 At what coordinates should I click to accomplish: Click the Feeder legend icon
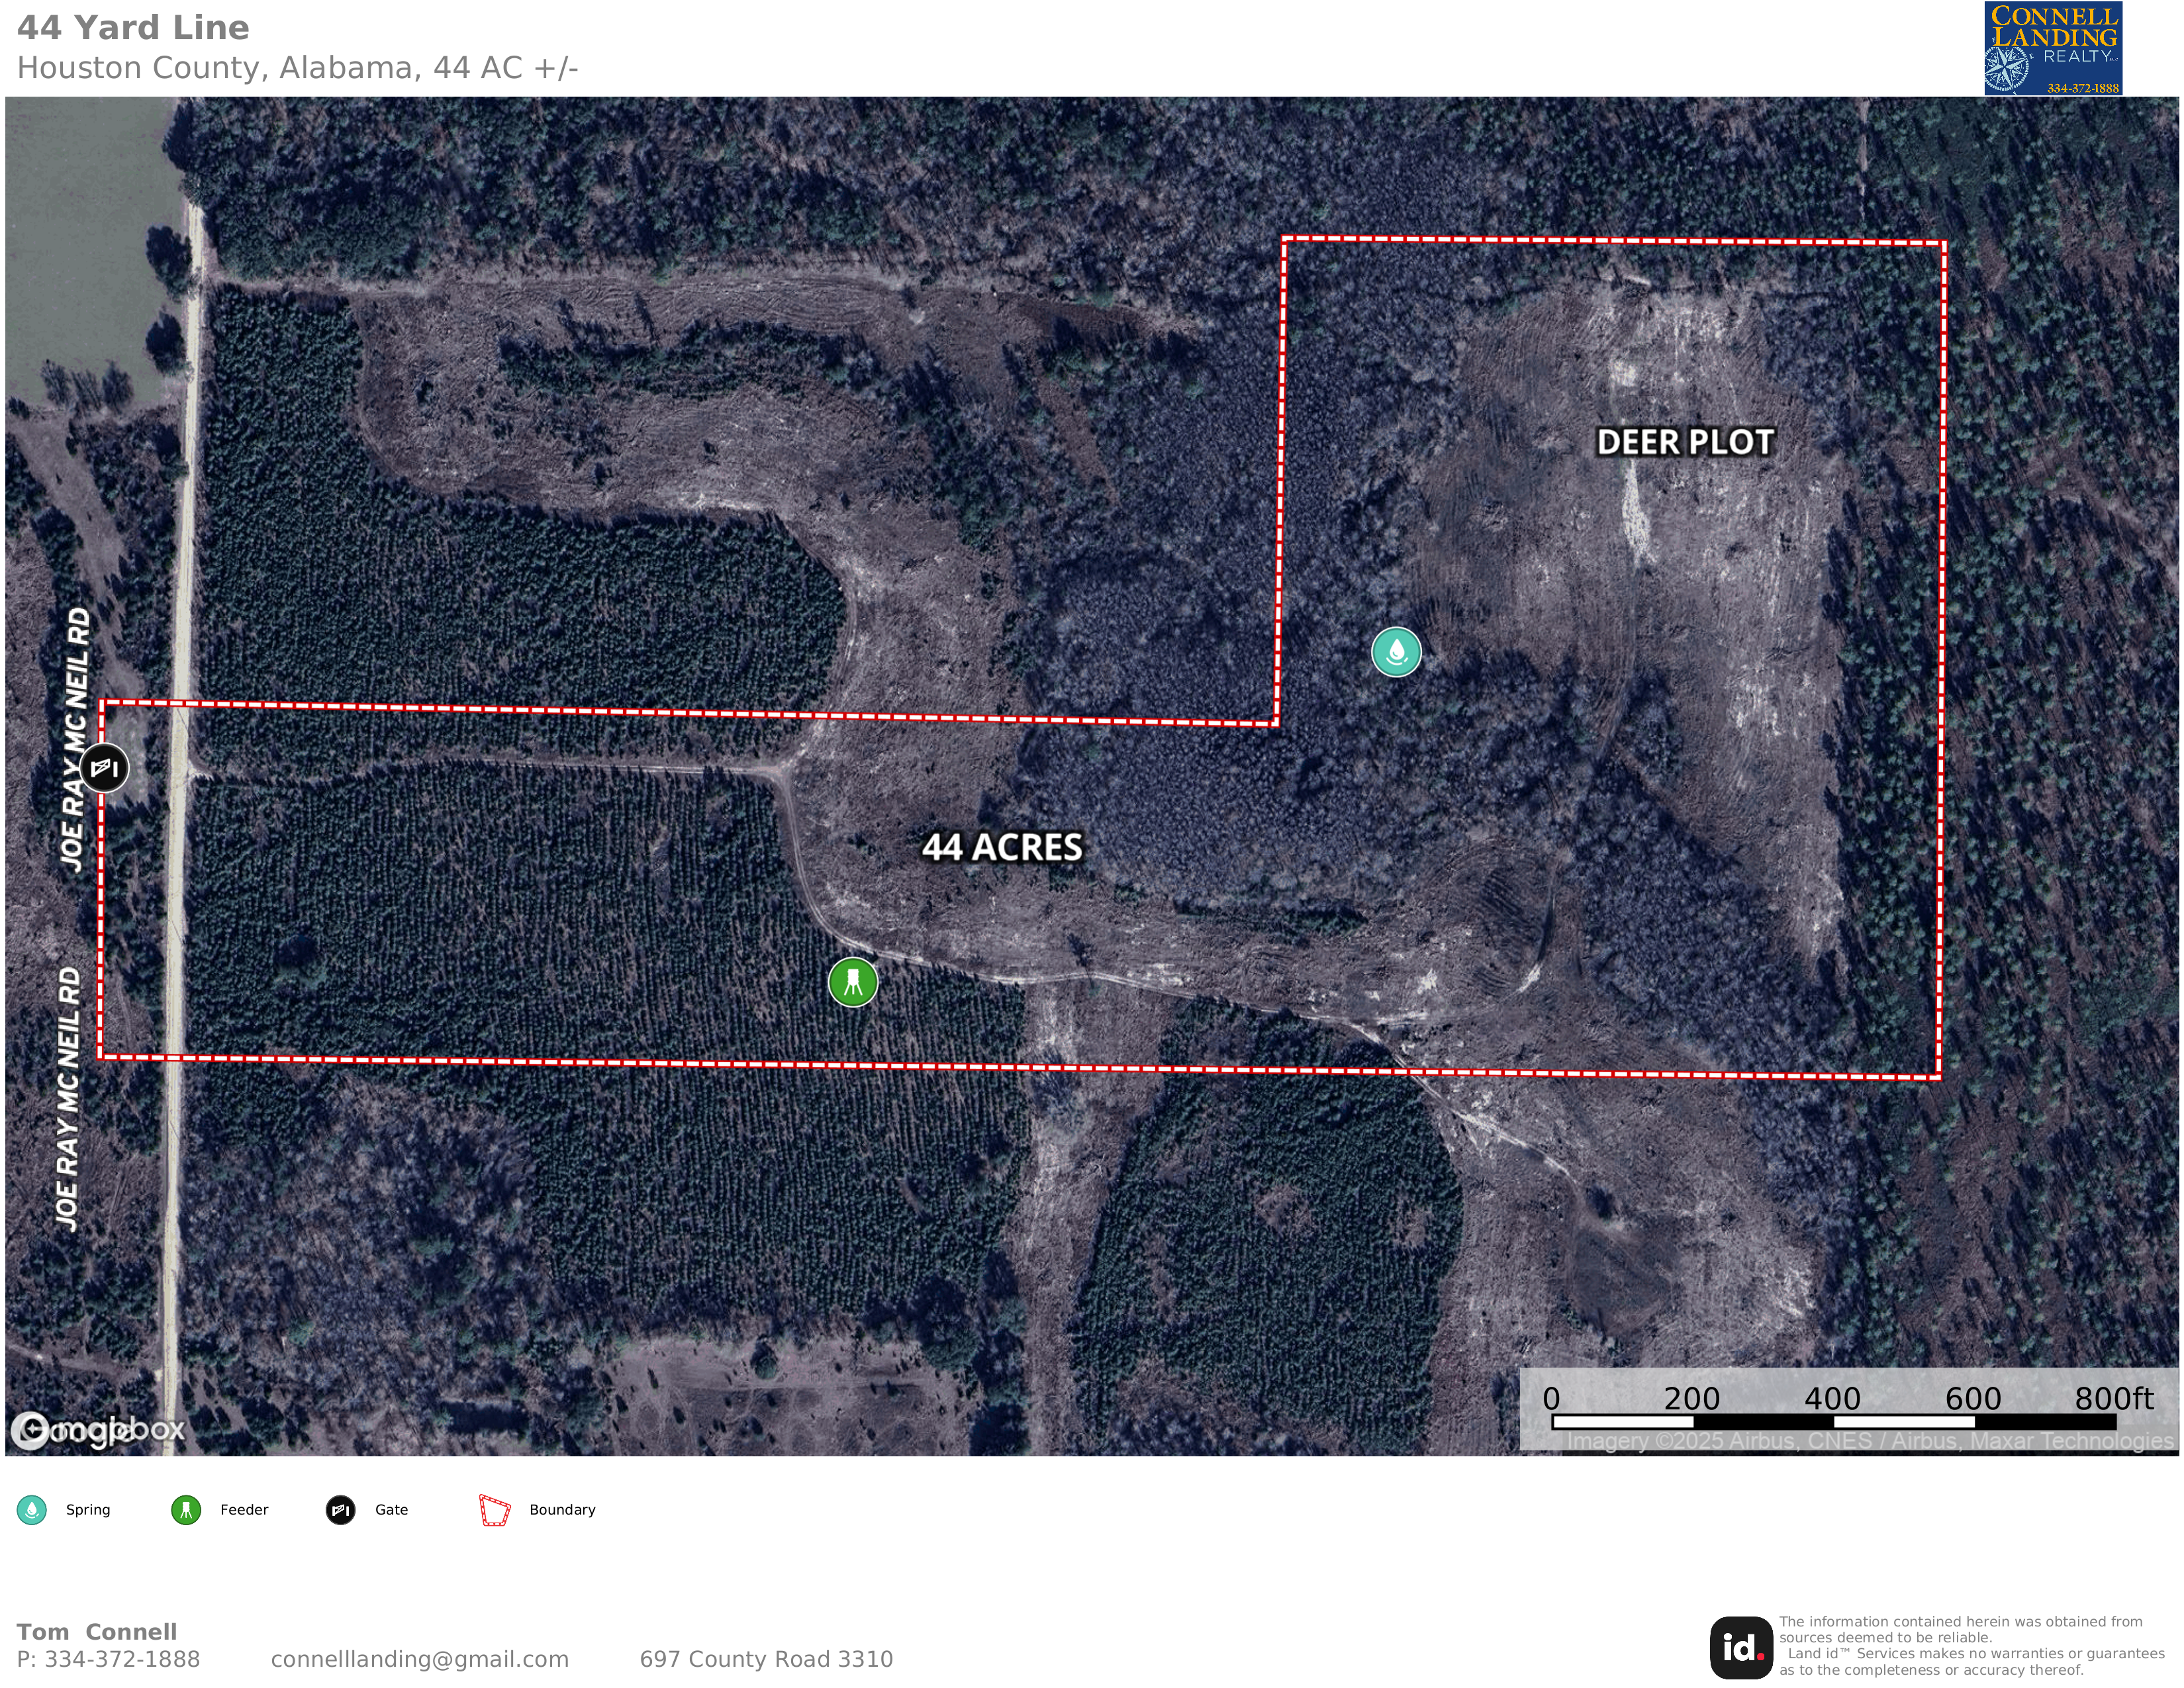[186, 1510]
